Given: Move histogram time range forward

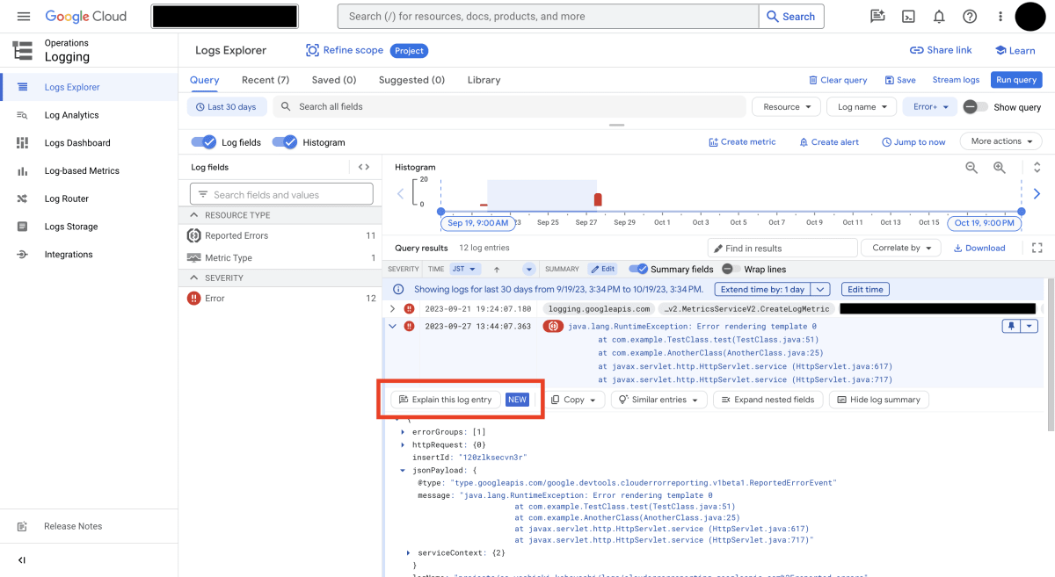Looking at the screenshot, I should [x=1037, y=193].
